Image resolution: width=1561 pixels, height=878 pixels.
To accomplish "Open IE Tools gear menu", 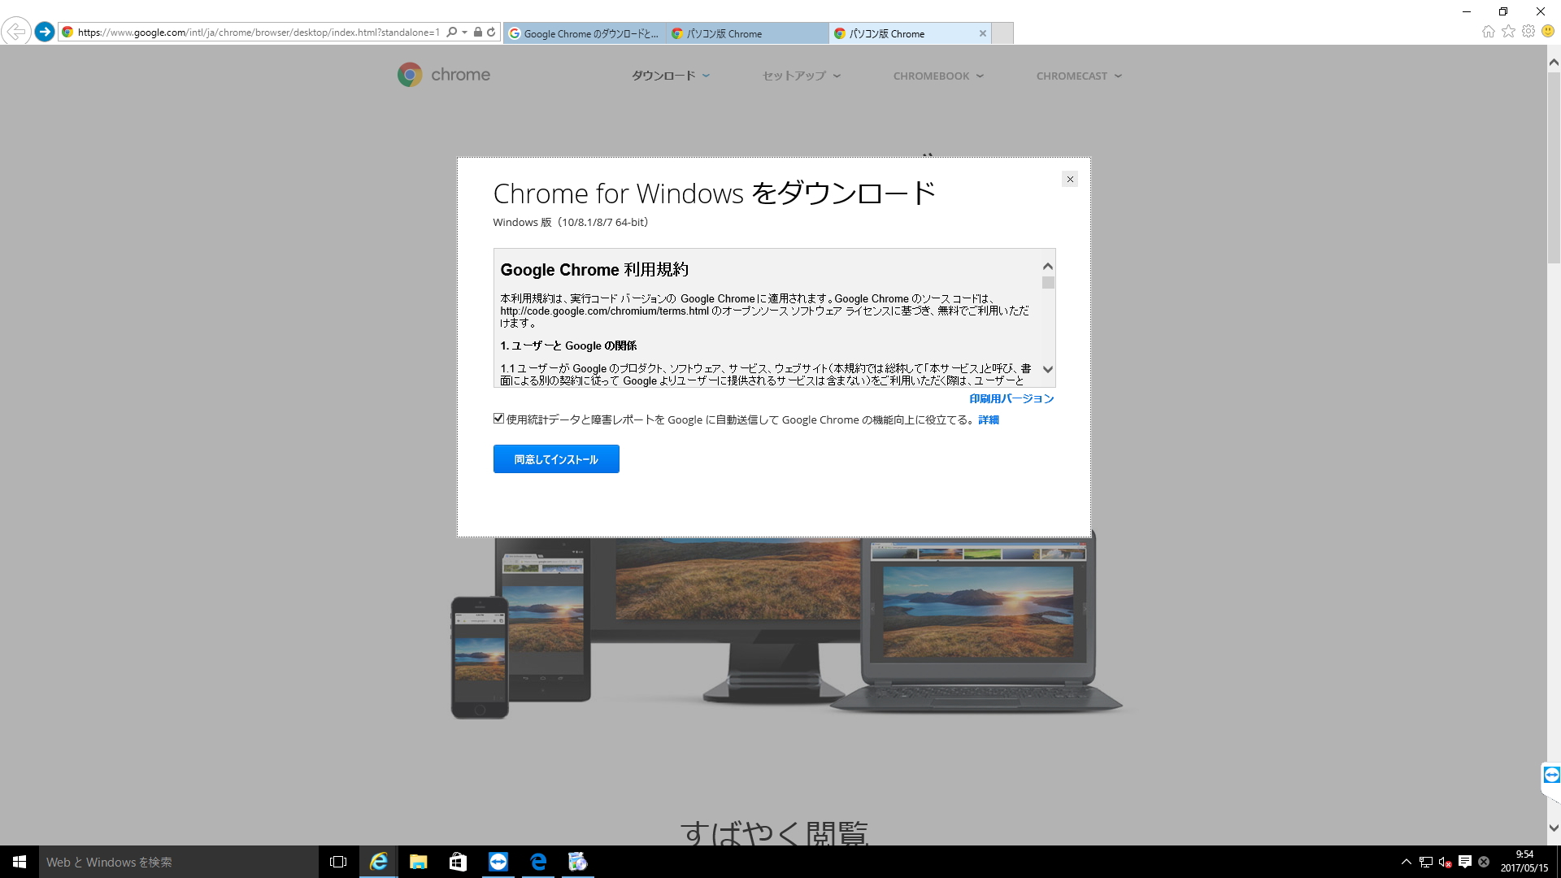I will (1528, 32).
